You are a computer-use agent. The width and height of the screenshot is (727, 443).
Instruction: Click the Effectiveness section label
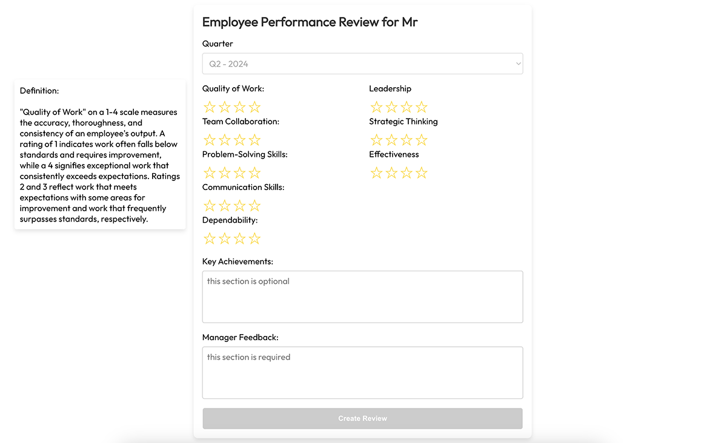pyautogui.click(x=394, y=154)
